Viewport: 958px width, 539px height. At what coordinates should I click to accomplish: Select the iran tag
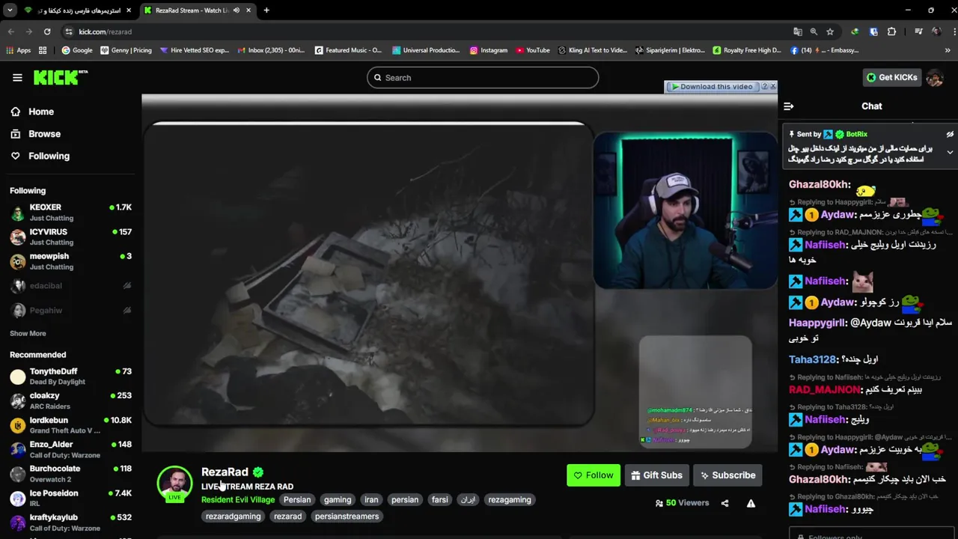[x=371, y=499]
